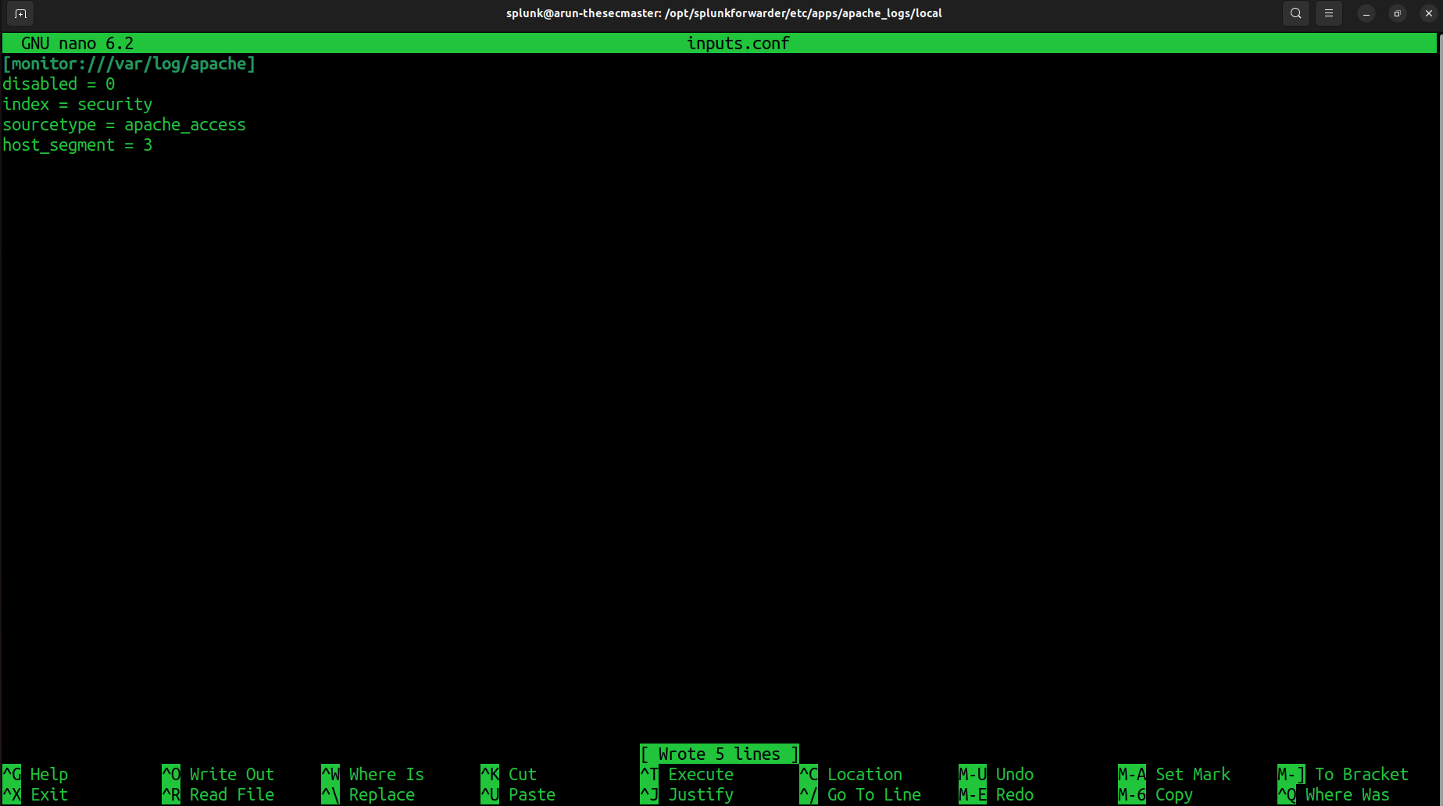This screenshot has height=806, width=1443.
Task: Click the ^J Justify shortcut
Action: pyautogui.click(x=687, y=794)
